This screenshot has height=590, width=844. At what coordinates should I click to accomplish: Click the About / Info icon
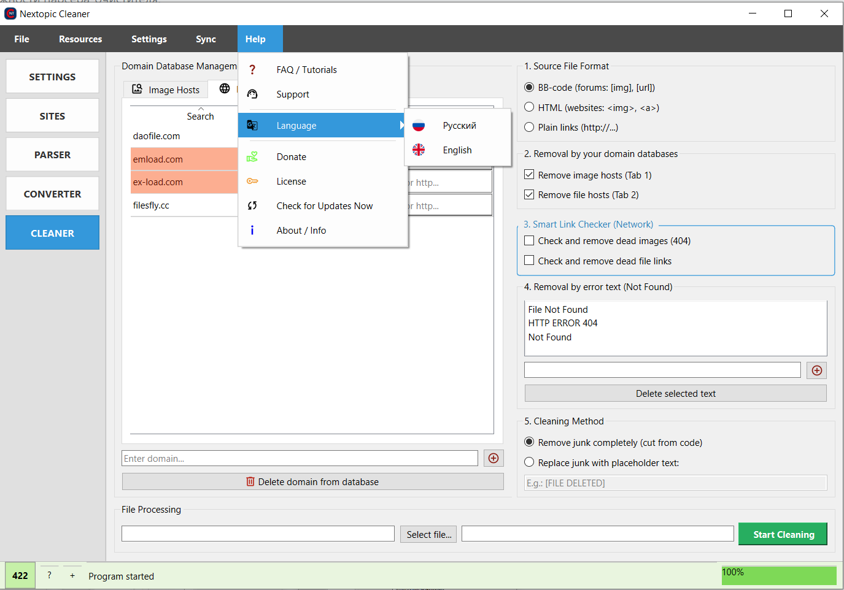pos(252,231)
